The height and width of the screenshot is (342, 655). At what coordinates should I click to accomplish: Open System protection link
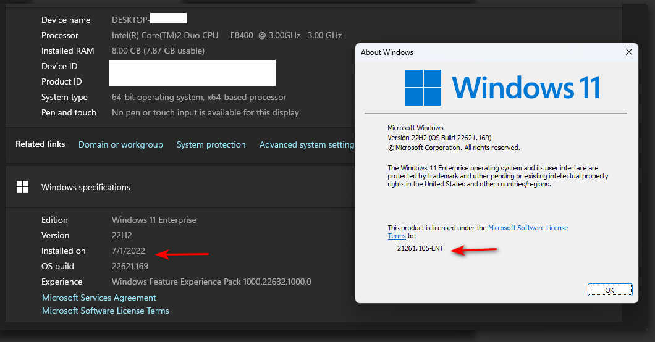(211, 144)
